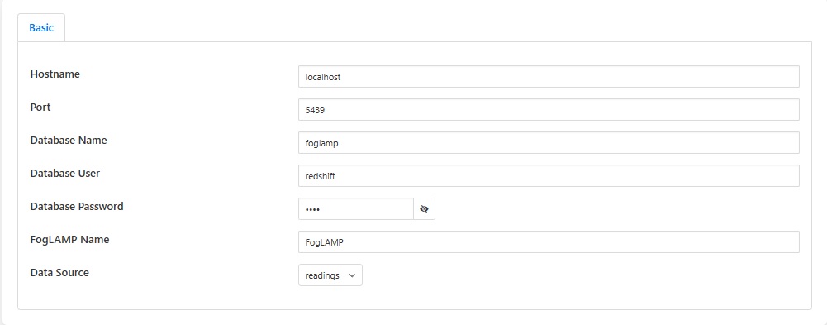The image size is (827, 325).
Task: Click the Hostname label
Action: click(55, 74)
